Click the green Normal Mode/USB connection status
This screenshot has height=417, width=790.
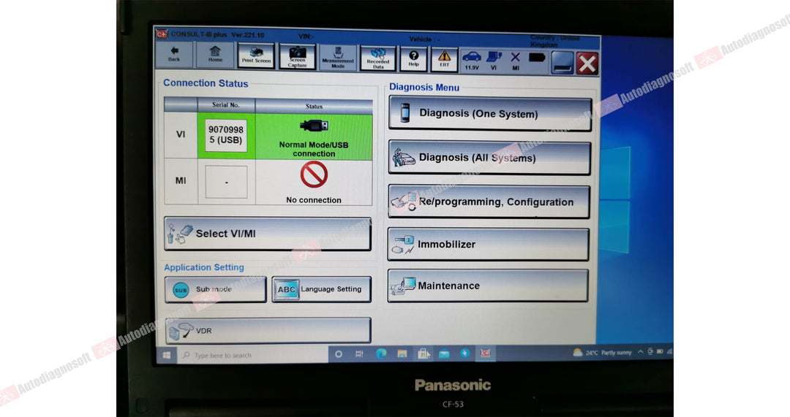(x=314, y=137)
